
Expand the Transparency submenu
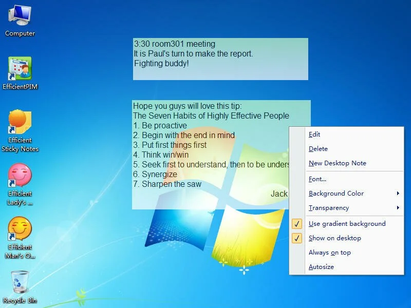(x=329, y=208)
